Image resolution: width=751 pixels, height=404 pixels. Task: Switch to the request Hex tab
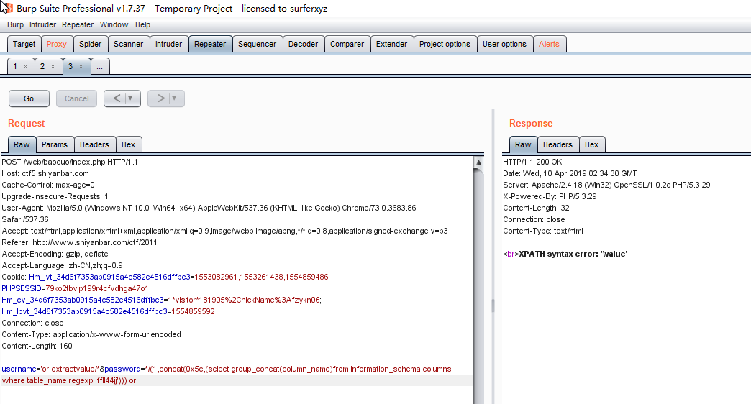tap(128, 144)
